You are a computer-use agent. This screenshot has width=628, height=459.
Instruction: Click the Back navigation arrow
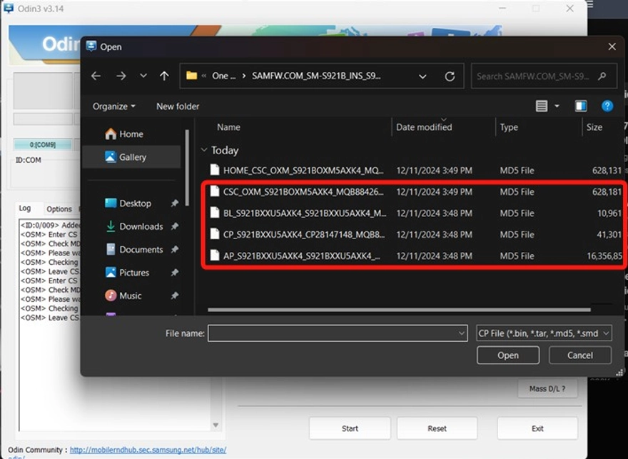tap(96, 76)
